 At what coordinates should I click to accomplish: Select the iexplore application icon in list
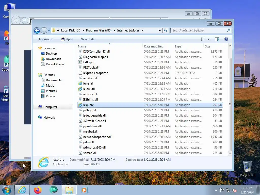(80, 105)
